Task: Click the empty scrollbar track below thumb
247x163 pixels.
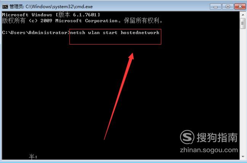Action: click(243, 91)
